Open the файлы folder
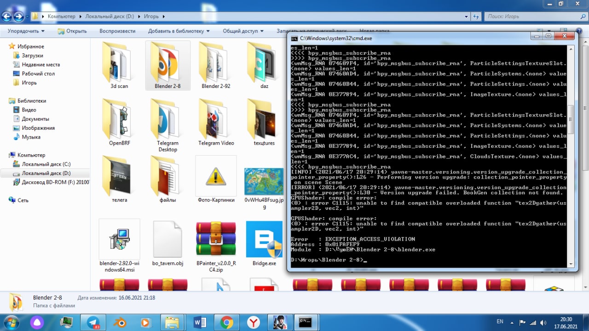Image resolution: width=589 pixels, height=331 pixels. click(167, 179)
